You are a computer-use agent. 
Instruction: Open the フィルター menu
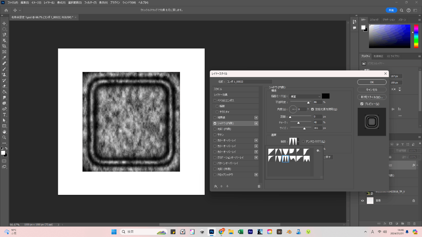90,2
